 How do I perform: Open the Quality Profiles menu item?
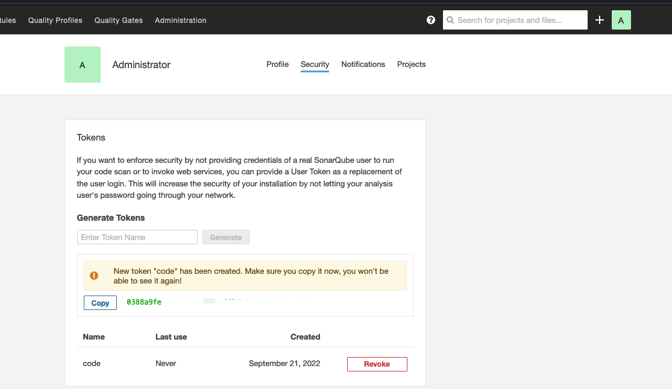55,20
